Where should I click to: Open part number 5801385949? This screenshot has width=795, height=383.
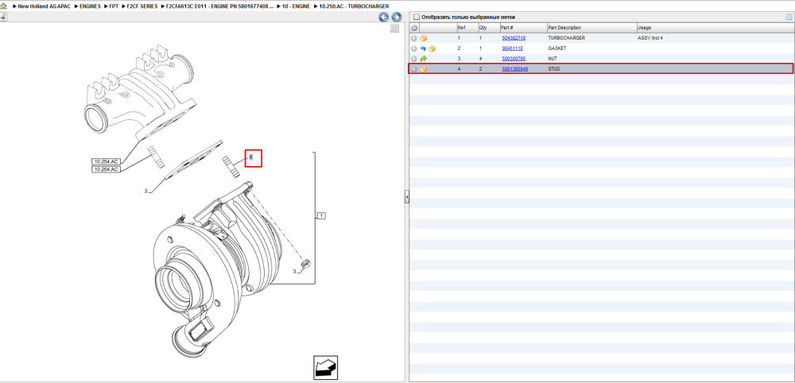[514, 69]
